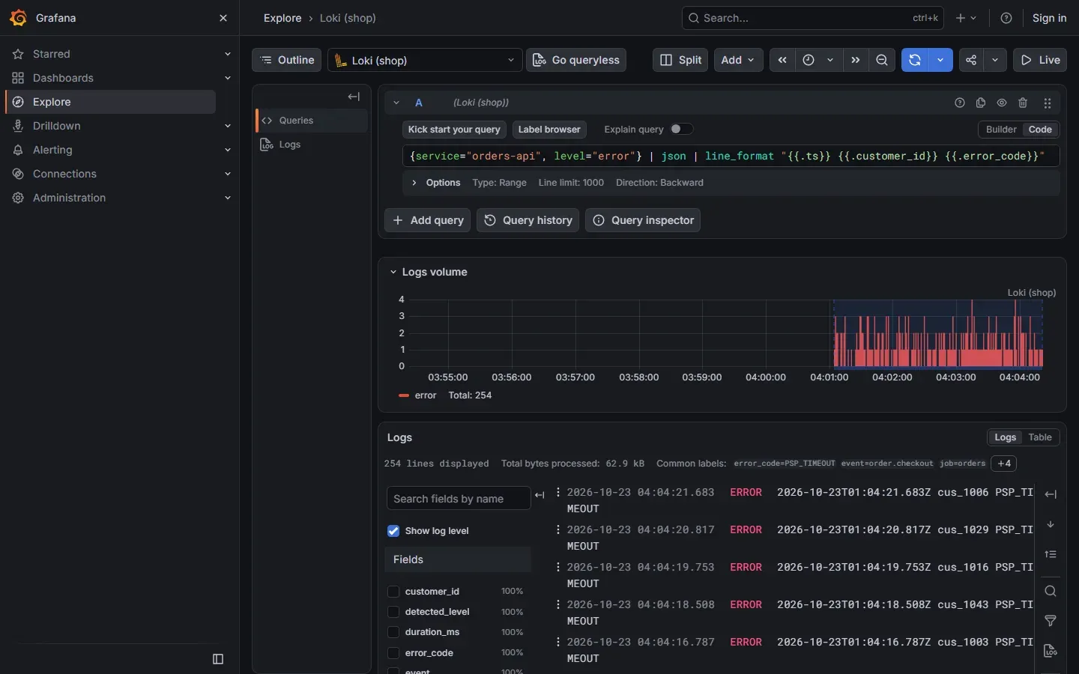This screenshot has height=674, width=1079.
Task: Open the time picker dropdown
Action: (x=819, y=60)
